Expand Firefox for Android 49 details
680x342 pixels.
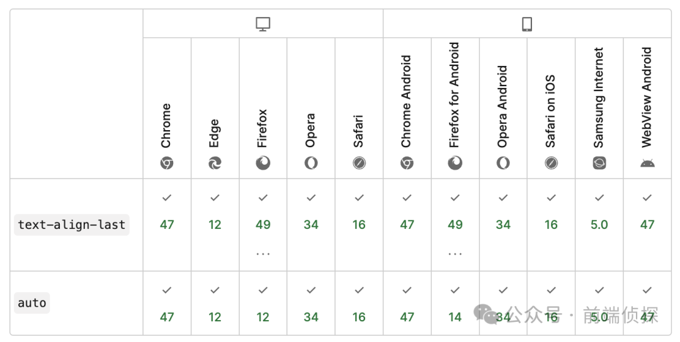tap(455, 254)
